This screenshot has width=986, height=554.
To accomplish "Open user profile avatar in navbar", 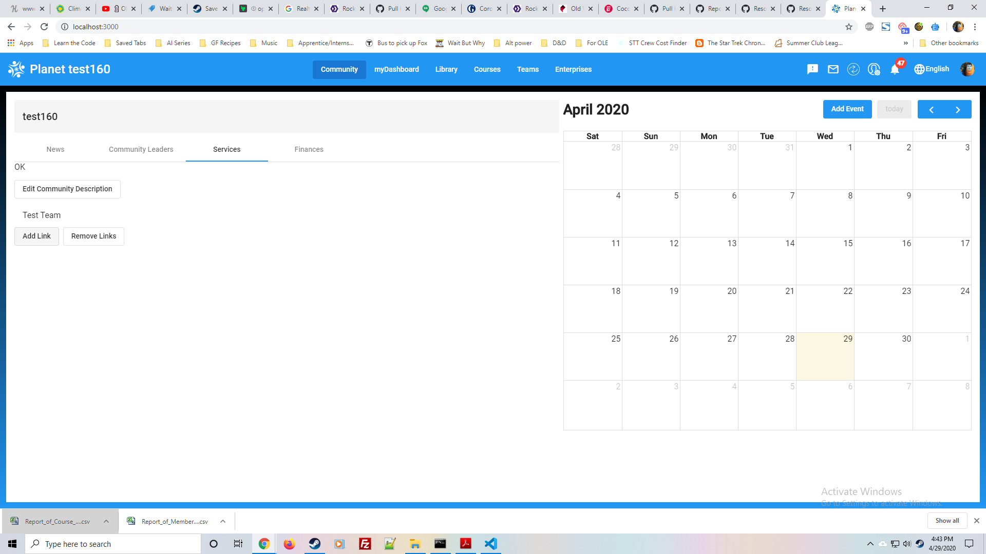I will [967, 69].
